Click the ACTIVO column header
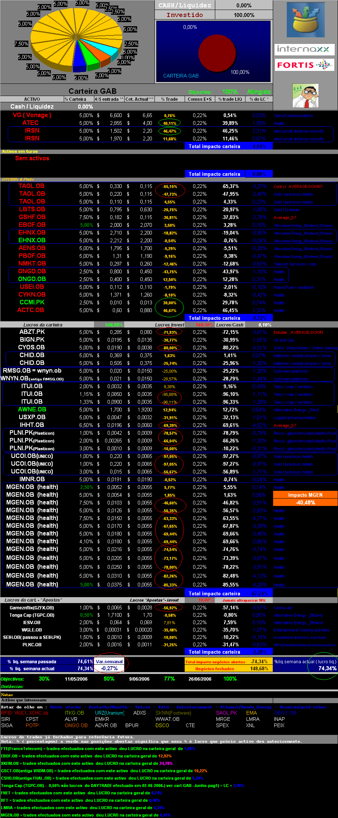The width and height of the screenshot is (338, 818). pos(32,99)
